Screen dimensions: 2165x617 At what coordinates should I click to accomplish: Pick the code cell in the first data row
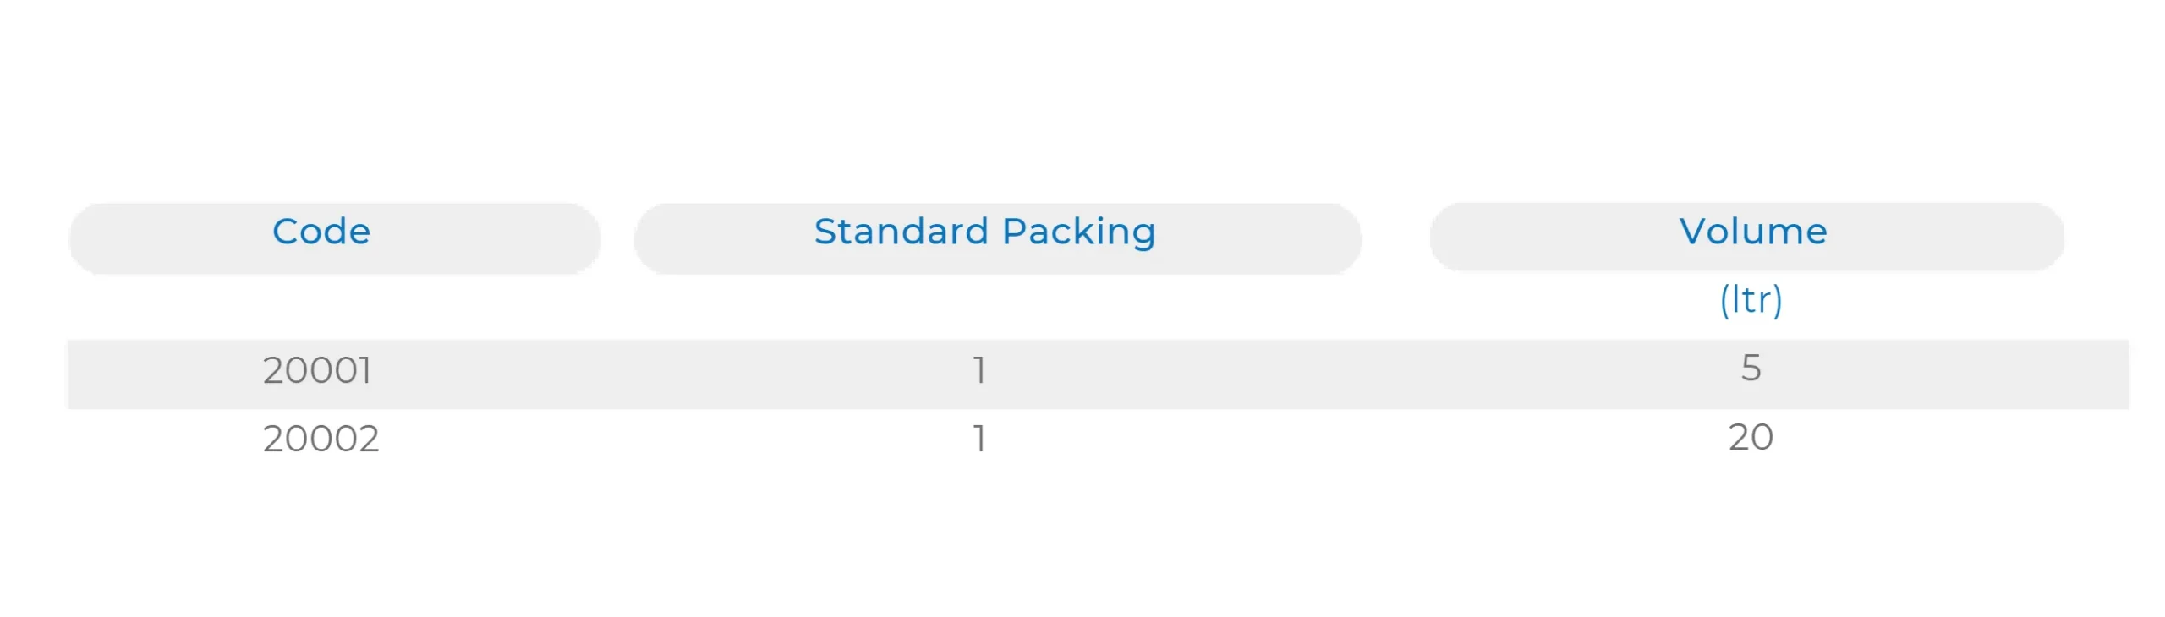(317, 370)
